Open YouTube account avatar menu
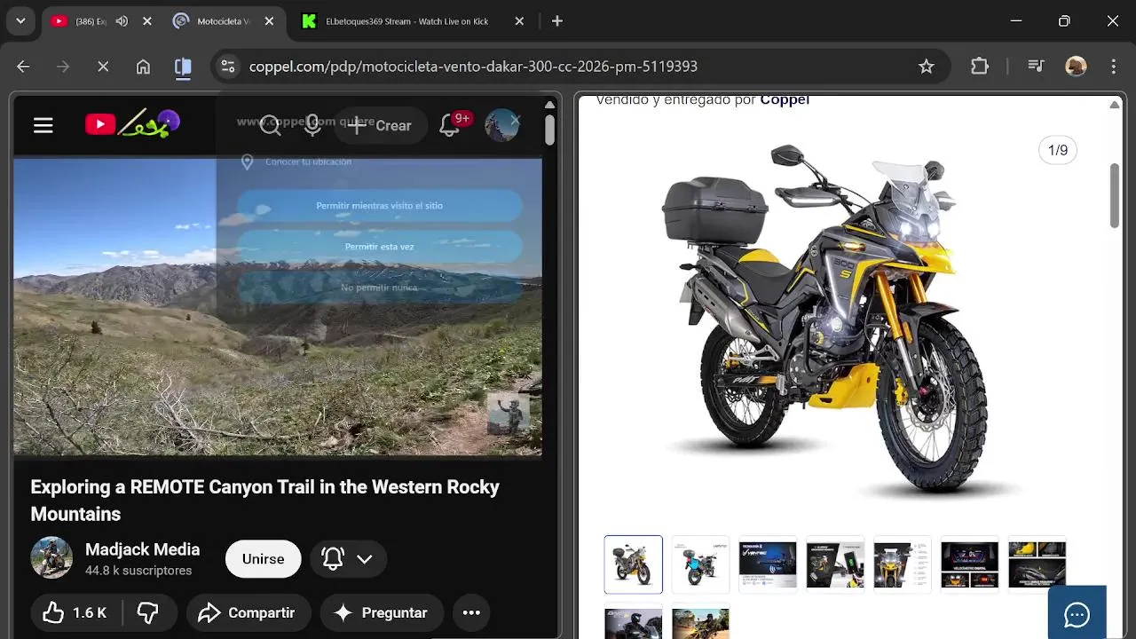This screenshot has height=639, width=1136. (501, 125)
